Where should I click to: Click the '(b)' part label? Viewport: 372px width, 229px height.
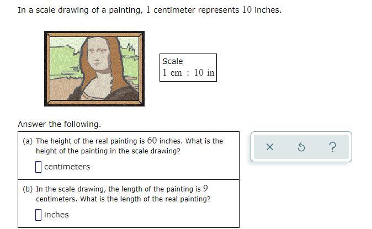click(x=28, y=189)
